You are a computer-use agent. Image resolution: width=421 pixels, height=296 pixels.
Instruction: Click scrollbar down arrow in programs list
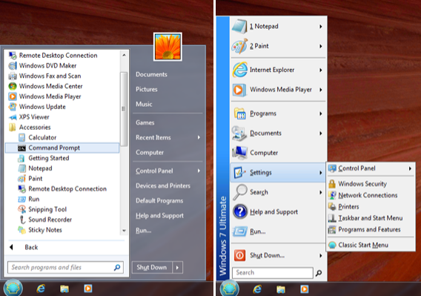124,231
